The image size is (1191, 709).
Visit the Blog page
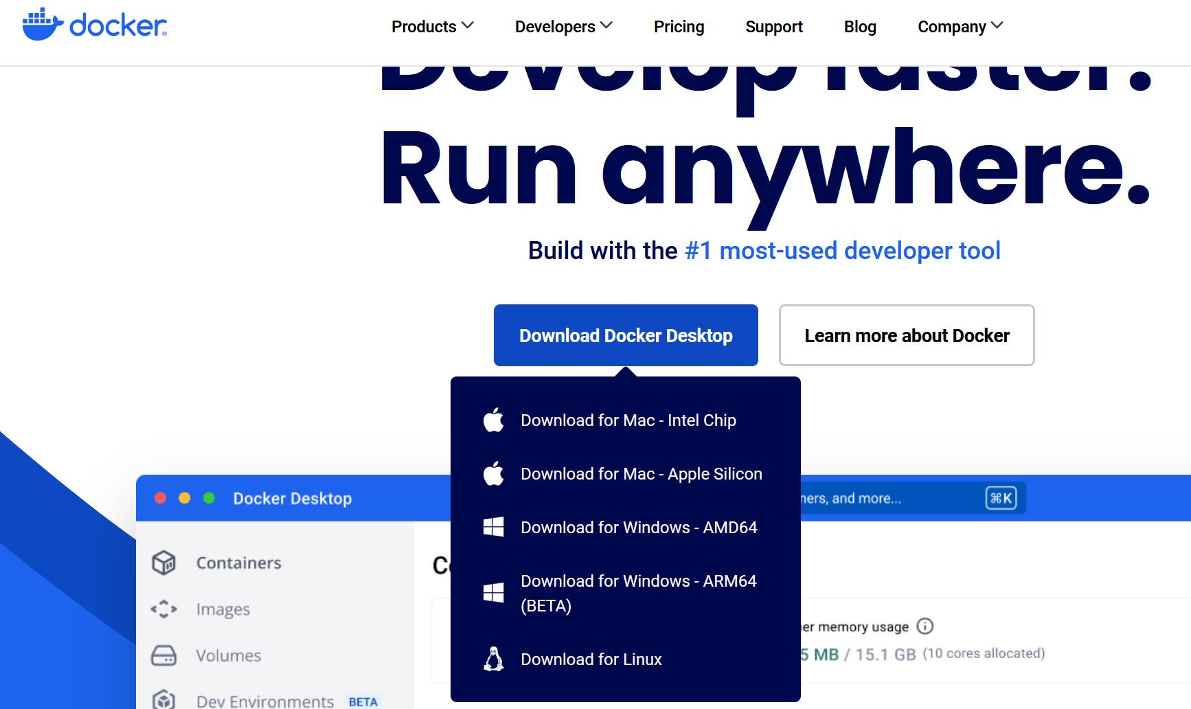[860, 27]
